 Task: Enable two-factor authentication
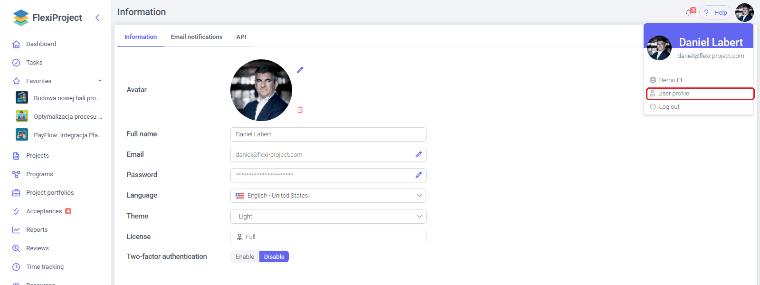pos(245,256)
